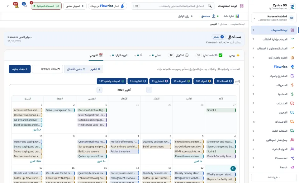The image size is (299, 183).
Task: Click the أرشدني help guide badge
Action: click(x=219, y=37)
